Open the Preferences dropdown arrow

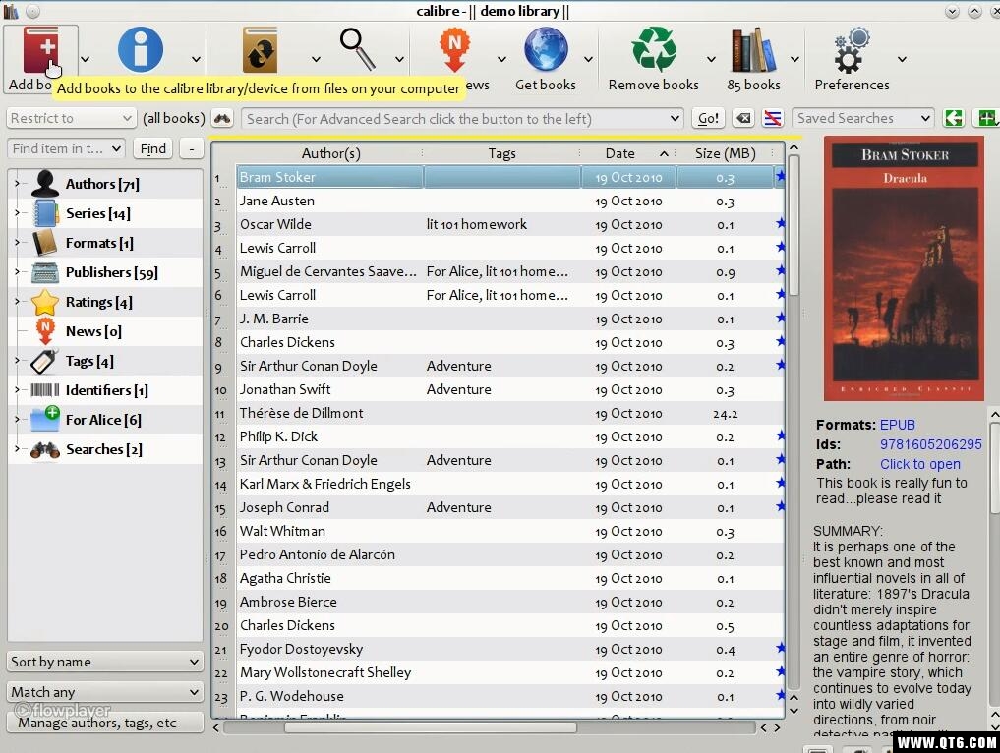[902, 59]
